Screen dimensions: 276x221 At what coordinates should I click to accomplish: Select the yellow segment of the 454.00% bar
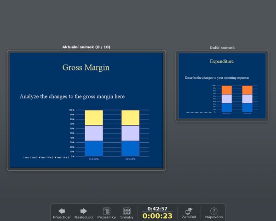pyautogui.click(x=94, y=118)
